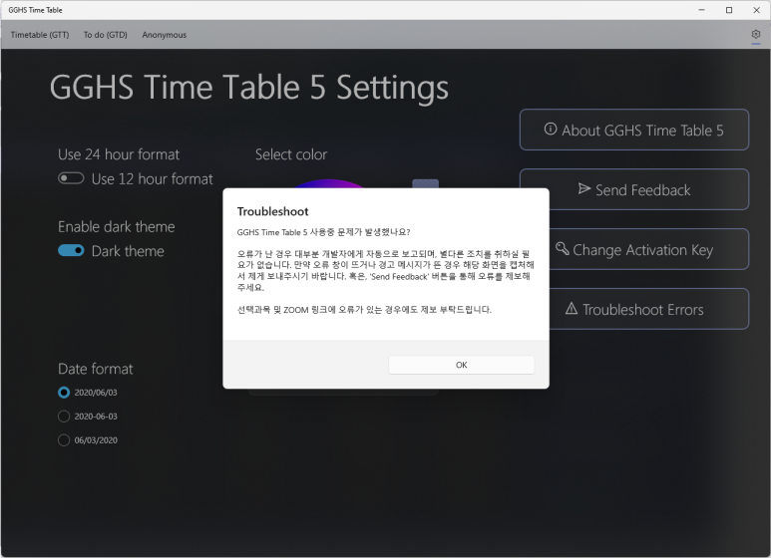771x559 pixels.
Task: Minimize the GGHS Time Table window
Action: coord(701,10)
